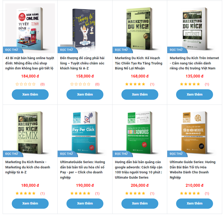Click the star rating under 158,000 đ
This screenshot has width=224, height=215.
coord(80,84)
